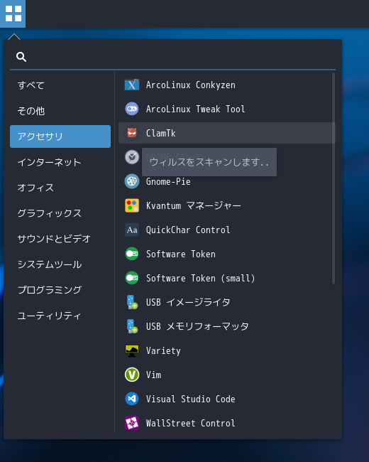The height and width of the screenshot is (462, 369).
Task: Launch QuickChar Control by its label
Action: click(x=188, y=230)
